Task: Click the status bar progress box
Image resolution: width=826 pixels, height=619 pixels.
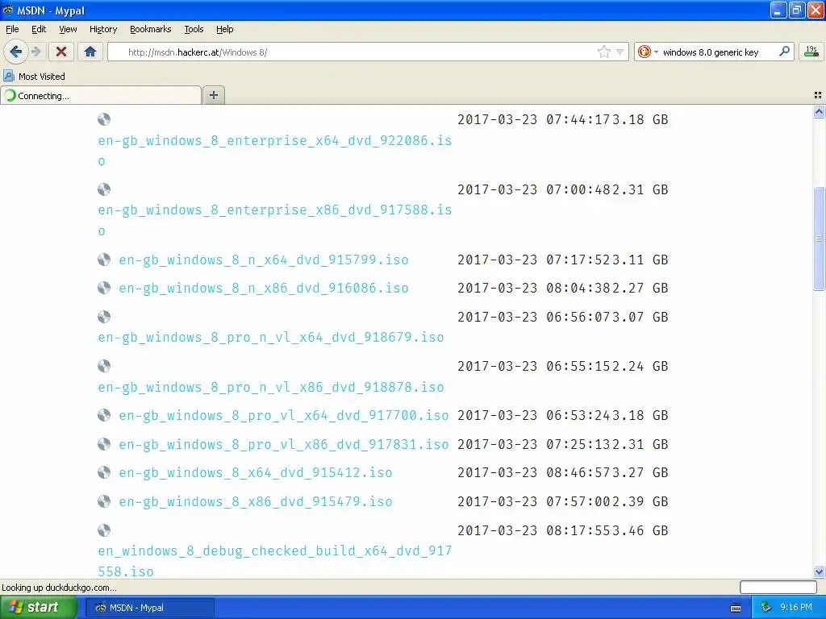Action: point(778,587)
